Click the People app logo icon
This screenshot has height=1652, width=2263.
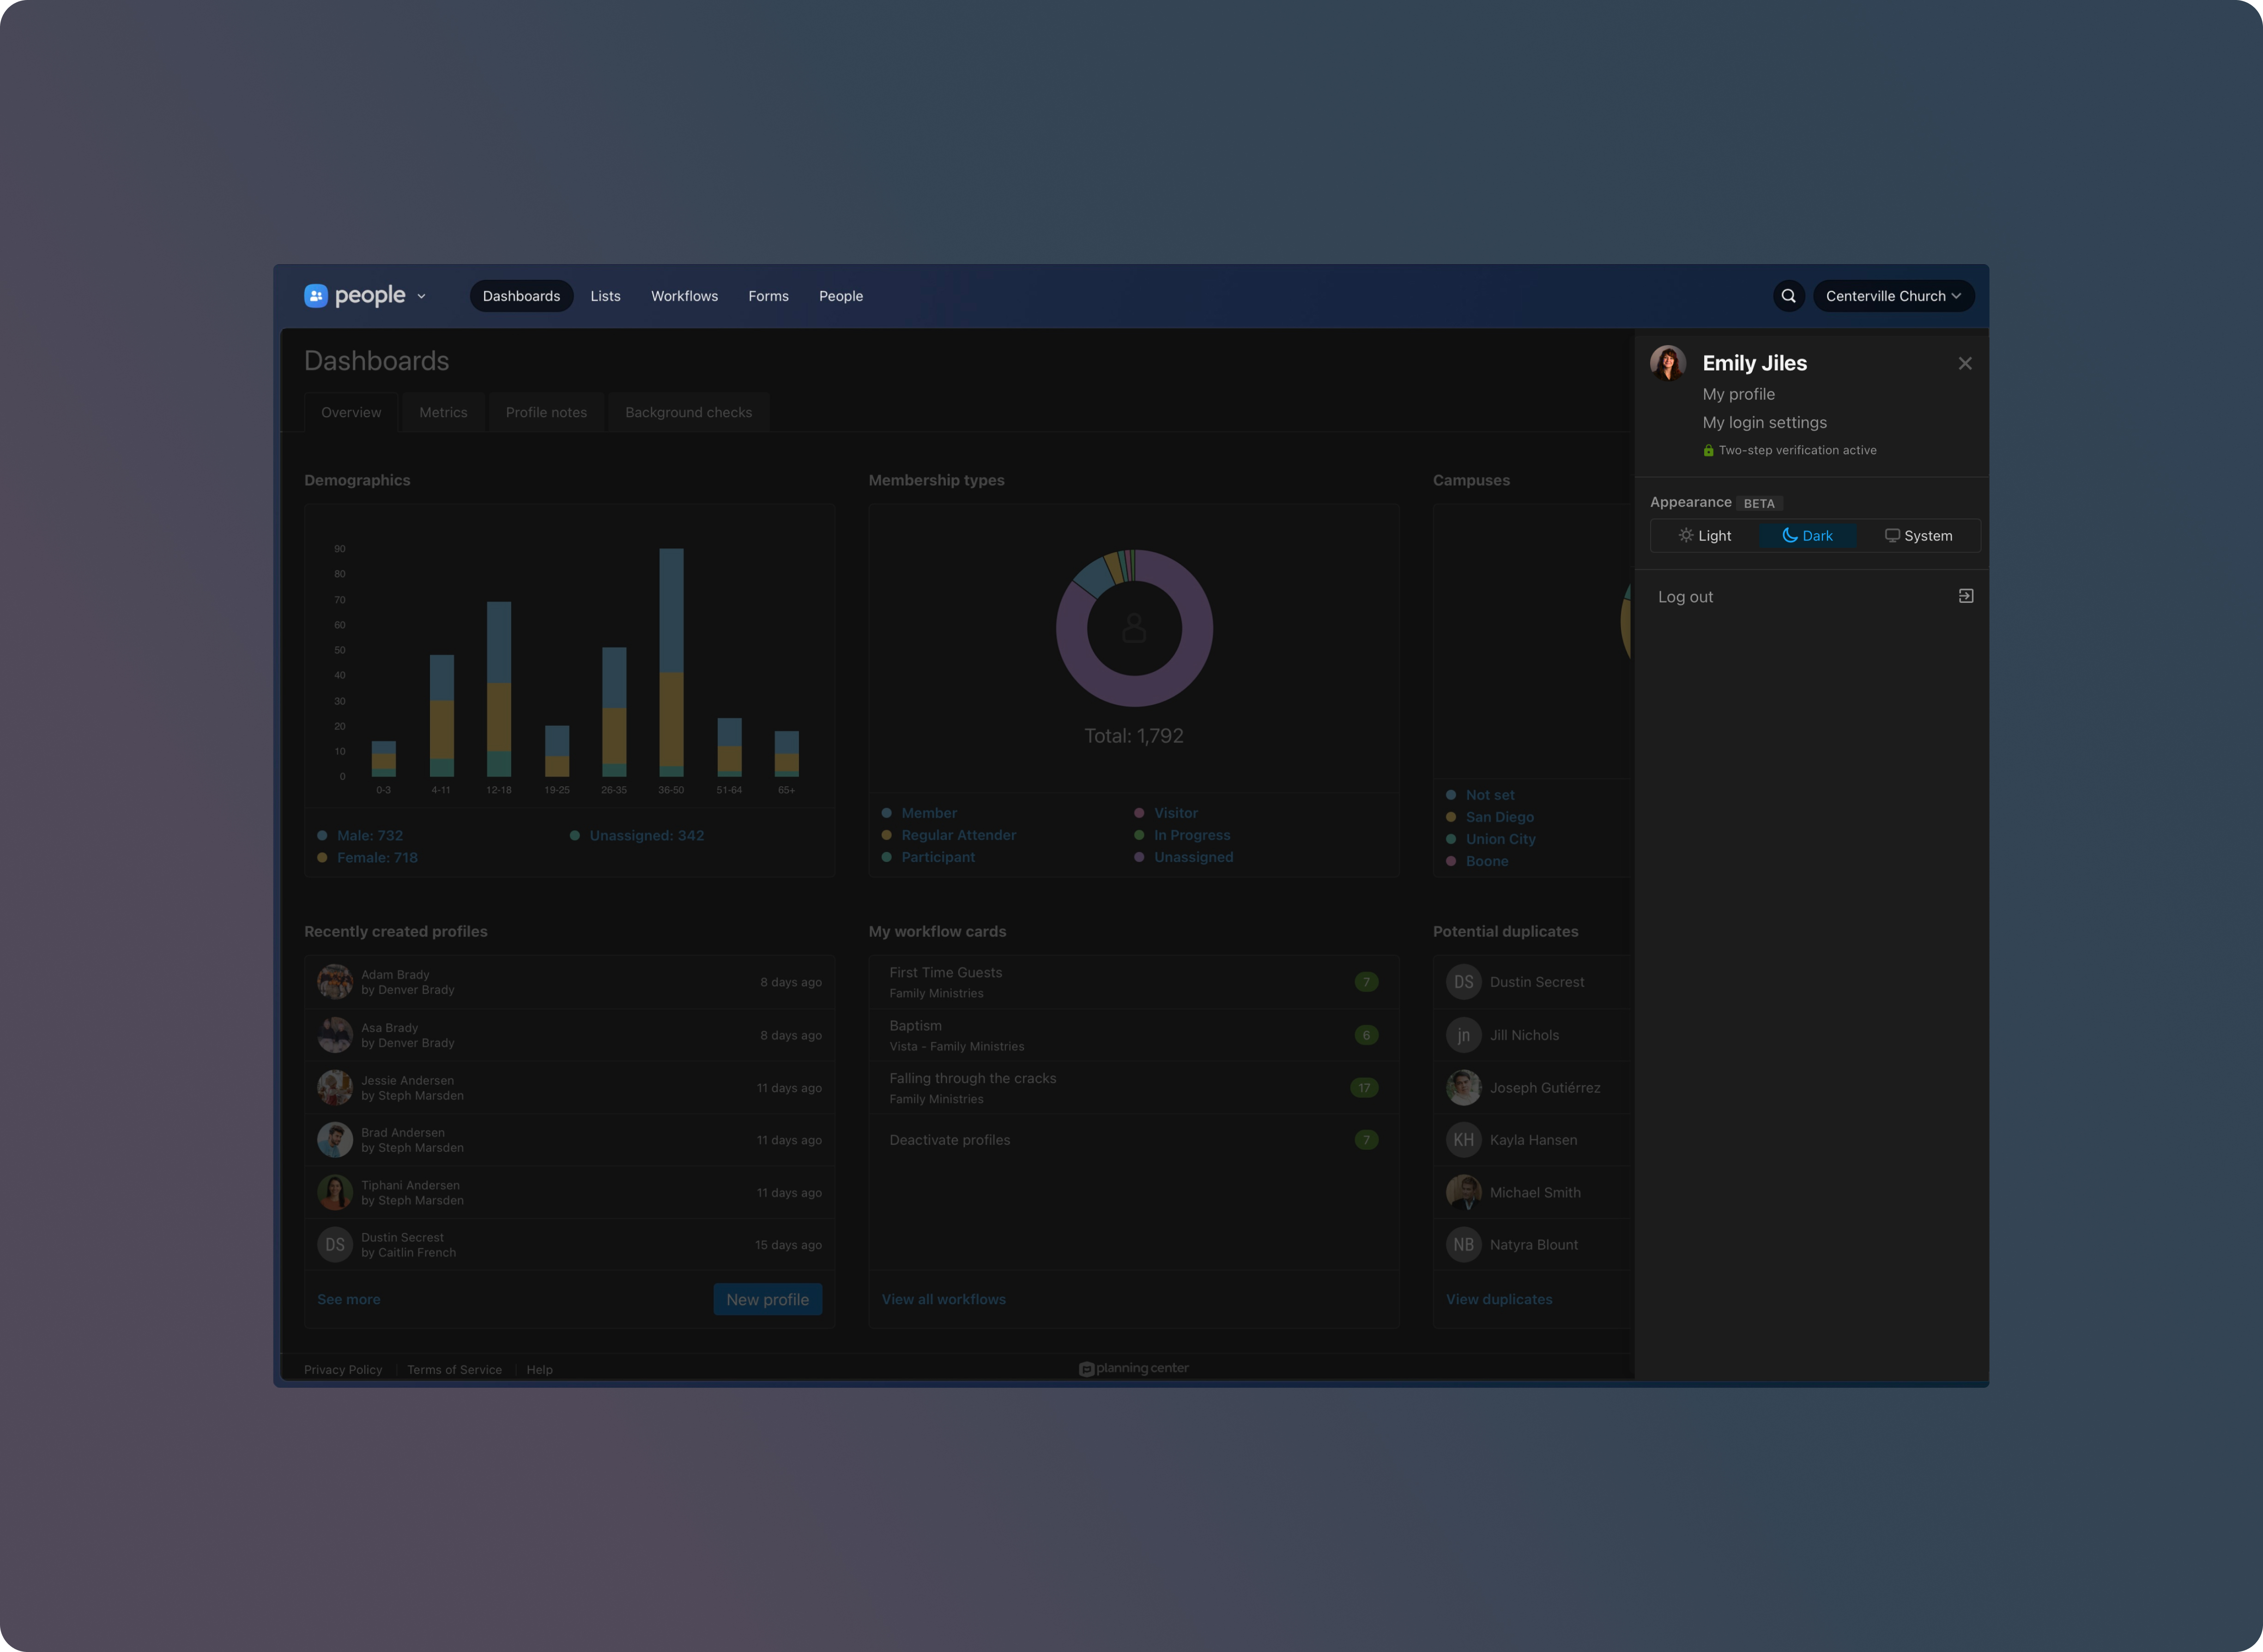point(316,296)
